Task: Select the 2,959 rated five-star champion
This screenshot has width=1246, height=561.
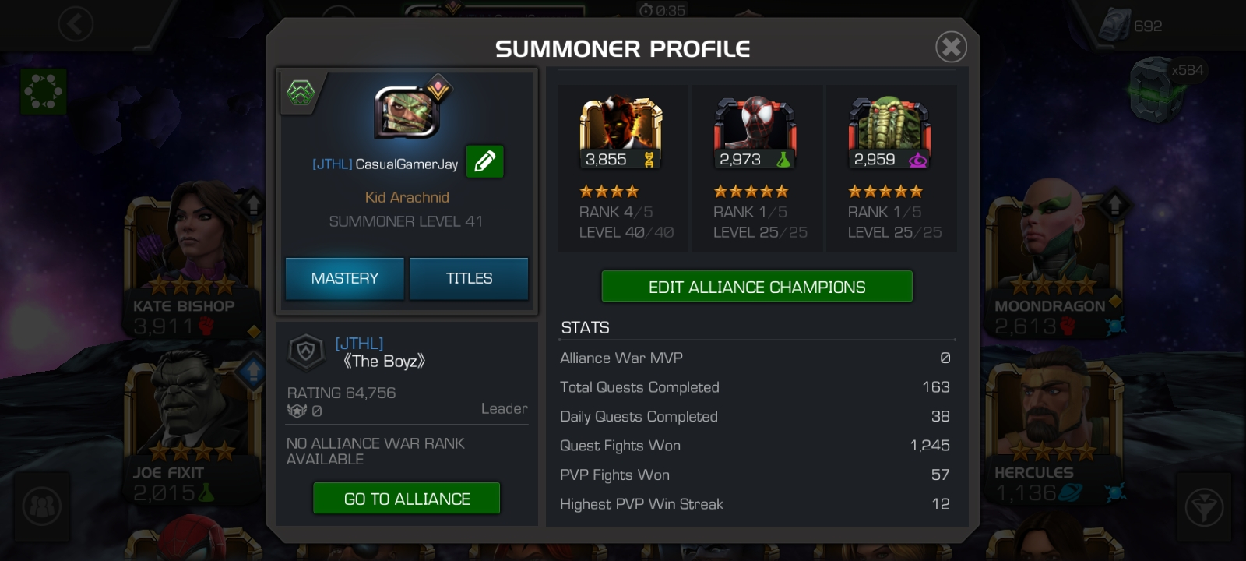Action: (891, 168)
